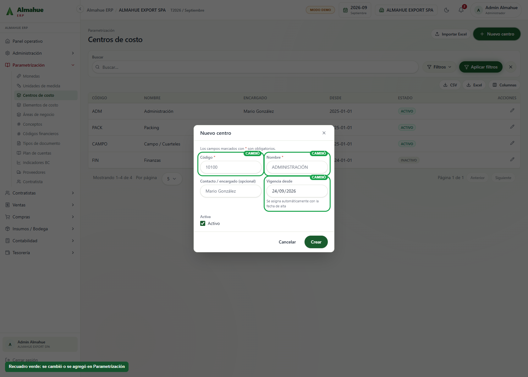Click the Contacto / encargado field
This screenshot has width=528, height=377.
[x=231, y=191]
